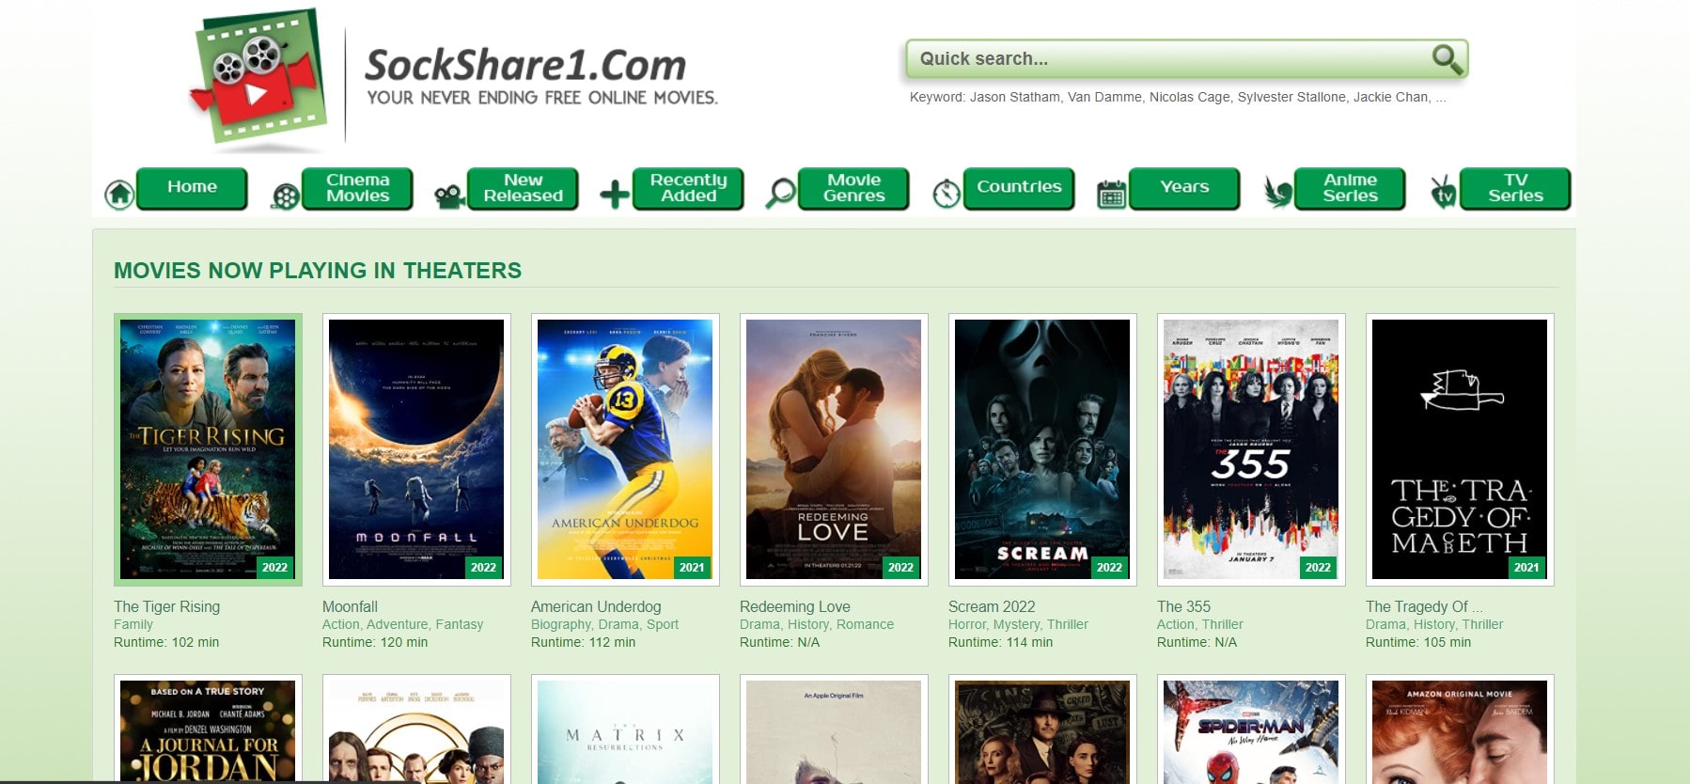Click the 2021 badge on American Underdog poster

click(692, 567)
